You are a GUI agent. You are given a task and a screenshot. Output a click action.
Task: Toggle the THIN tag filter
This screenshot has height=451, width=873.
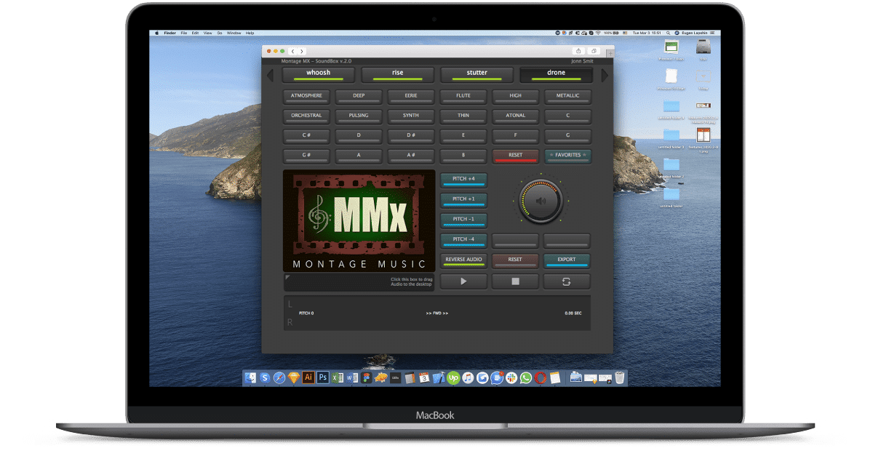pos(463,116)
